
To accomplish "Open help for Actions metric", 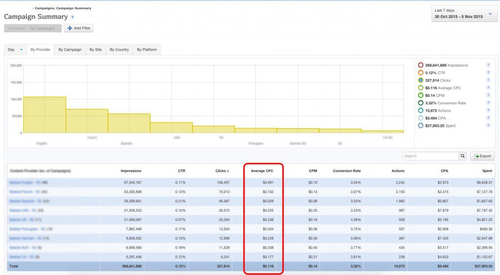I will point(488,111).
